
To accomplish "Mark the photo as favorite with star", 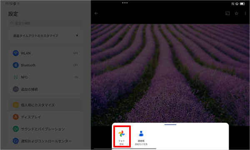I will [236, 13].
